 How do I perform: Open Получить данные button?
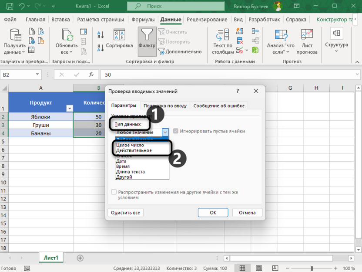click(14, 42)
